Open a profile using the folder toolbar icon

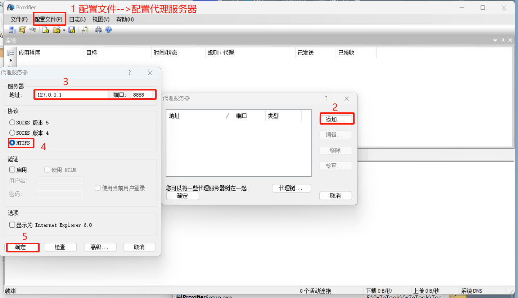point(56,30)
